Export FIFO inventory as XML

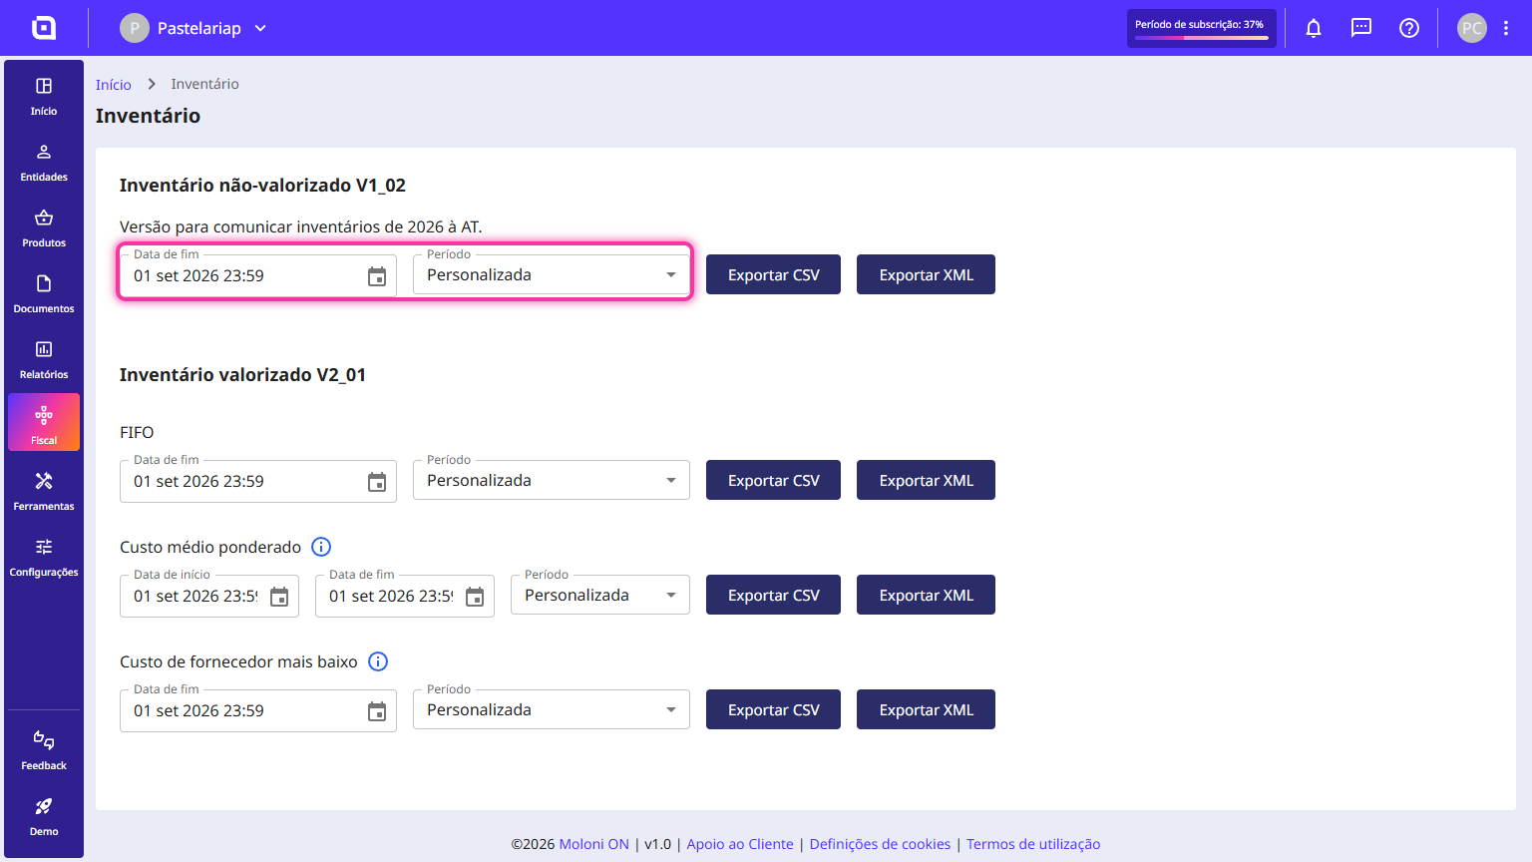click(926, 480)
